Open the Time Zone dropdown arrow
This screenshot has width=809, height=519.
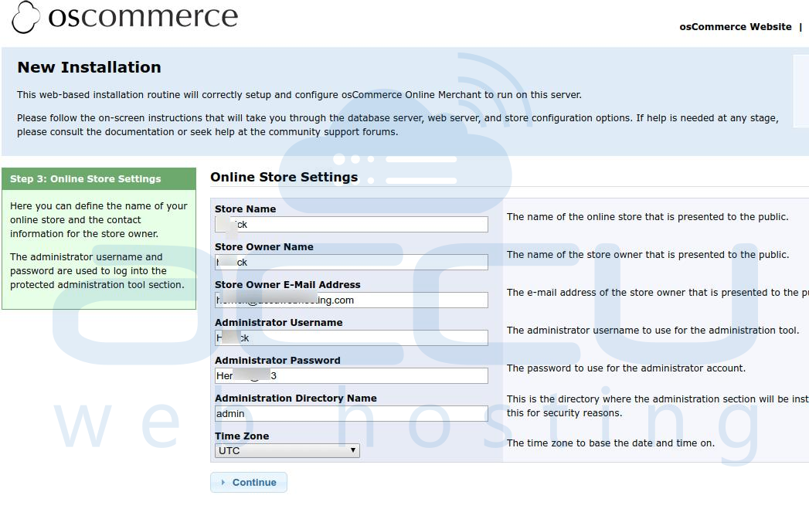pos(354,450)
